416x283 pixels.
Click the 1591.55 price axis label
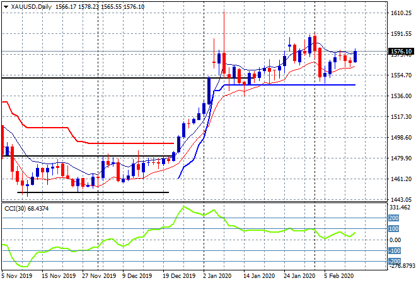coord(401,33)
